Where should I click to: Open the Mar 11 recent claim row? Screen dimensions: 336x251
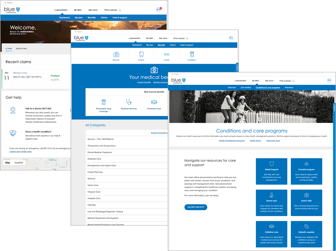click(36, 79)
